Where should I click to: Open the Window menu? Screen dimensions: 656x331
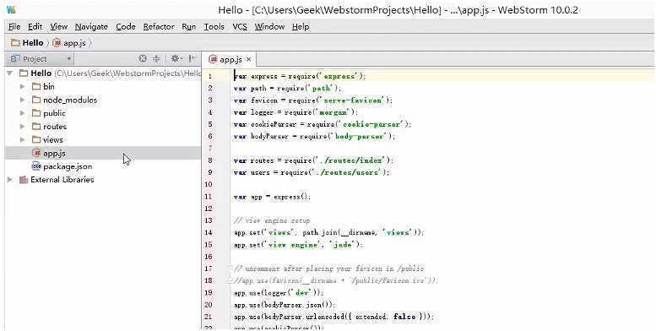(x=269, y=27)
